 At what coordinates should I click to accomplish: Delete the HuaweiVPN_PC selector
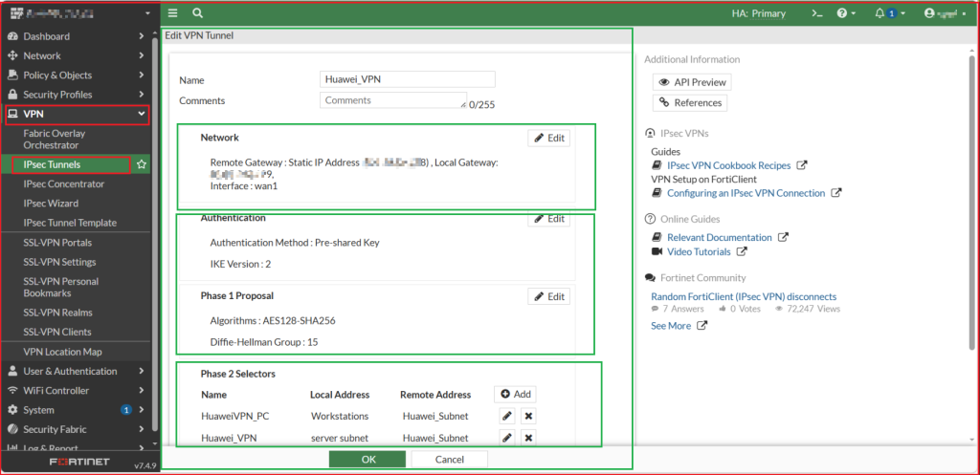(528, 417)
